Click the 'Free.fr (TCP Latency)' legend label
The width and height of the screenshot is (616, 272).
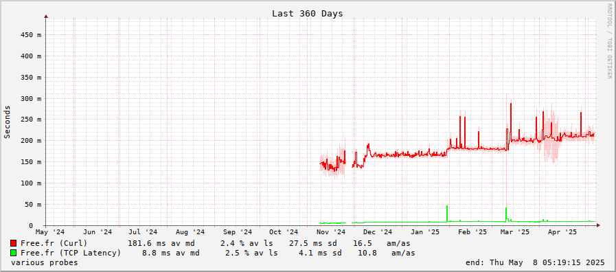tap(71, 253)
